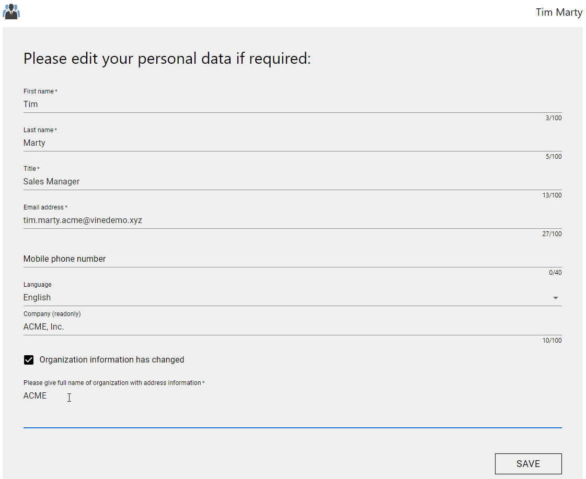Click the 27/100 counter under Email address

click(x=552, y=234)
